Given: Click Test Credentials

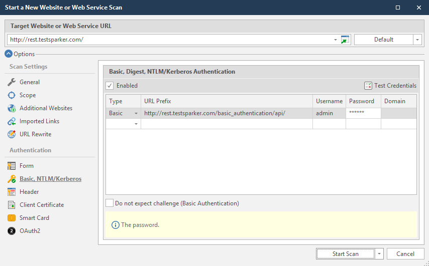Looking at the screenshot, I should [390, 86].
